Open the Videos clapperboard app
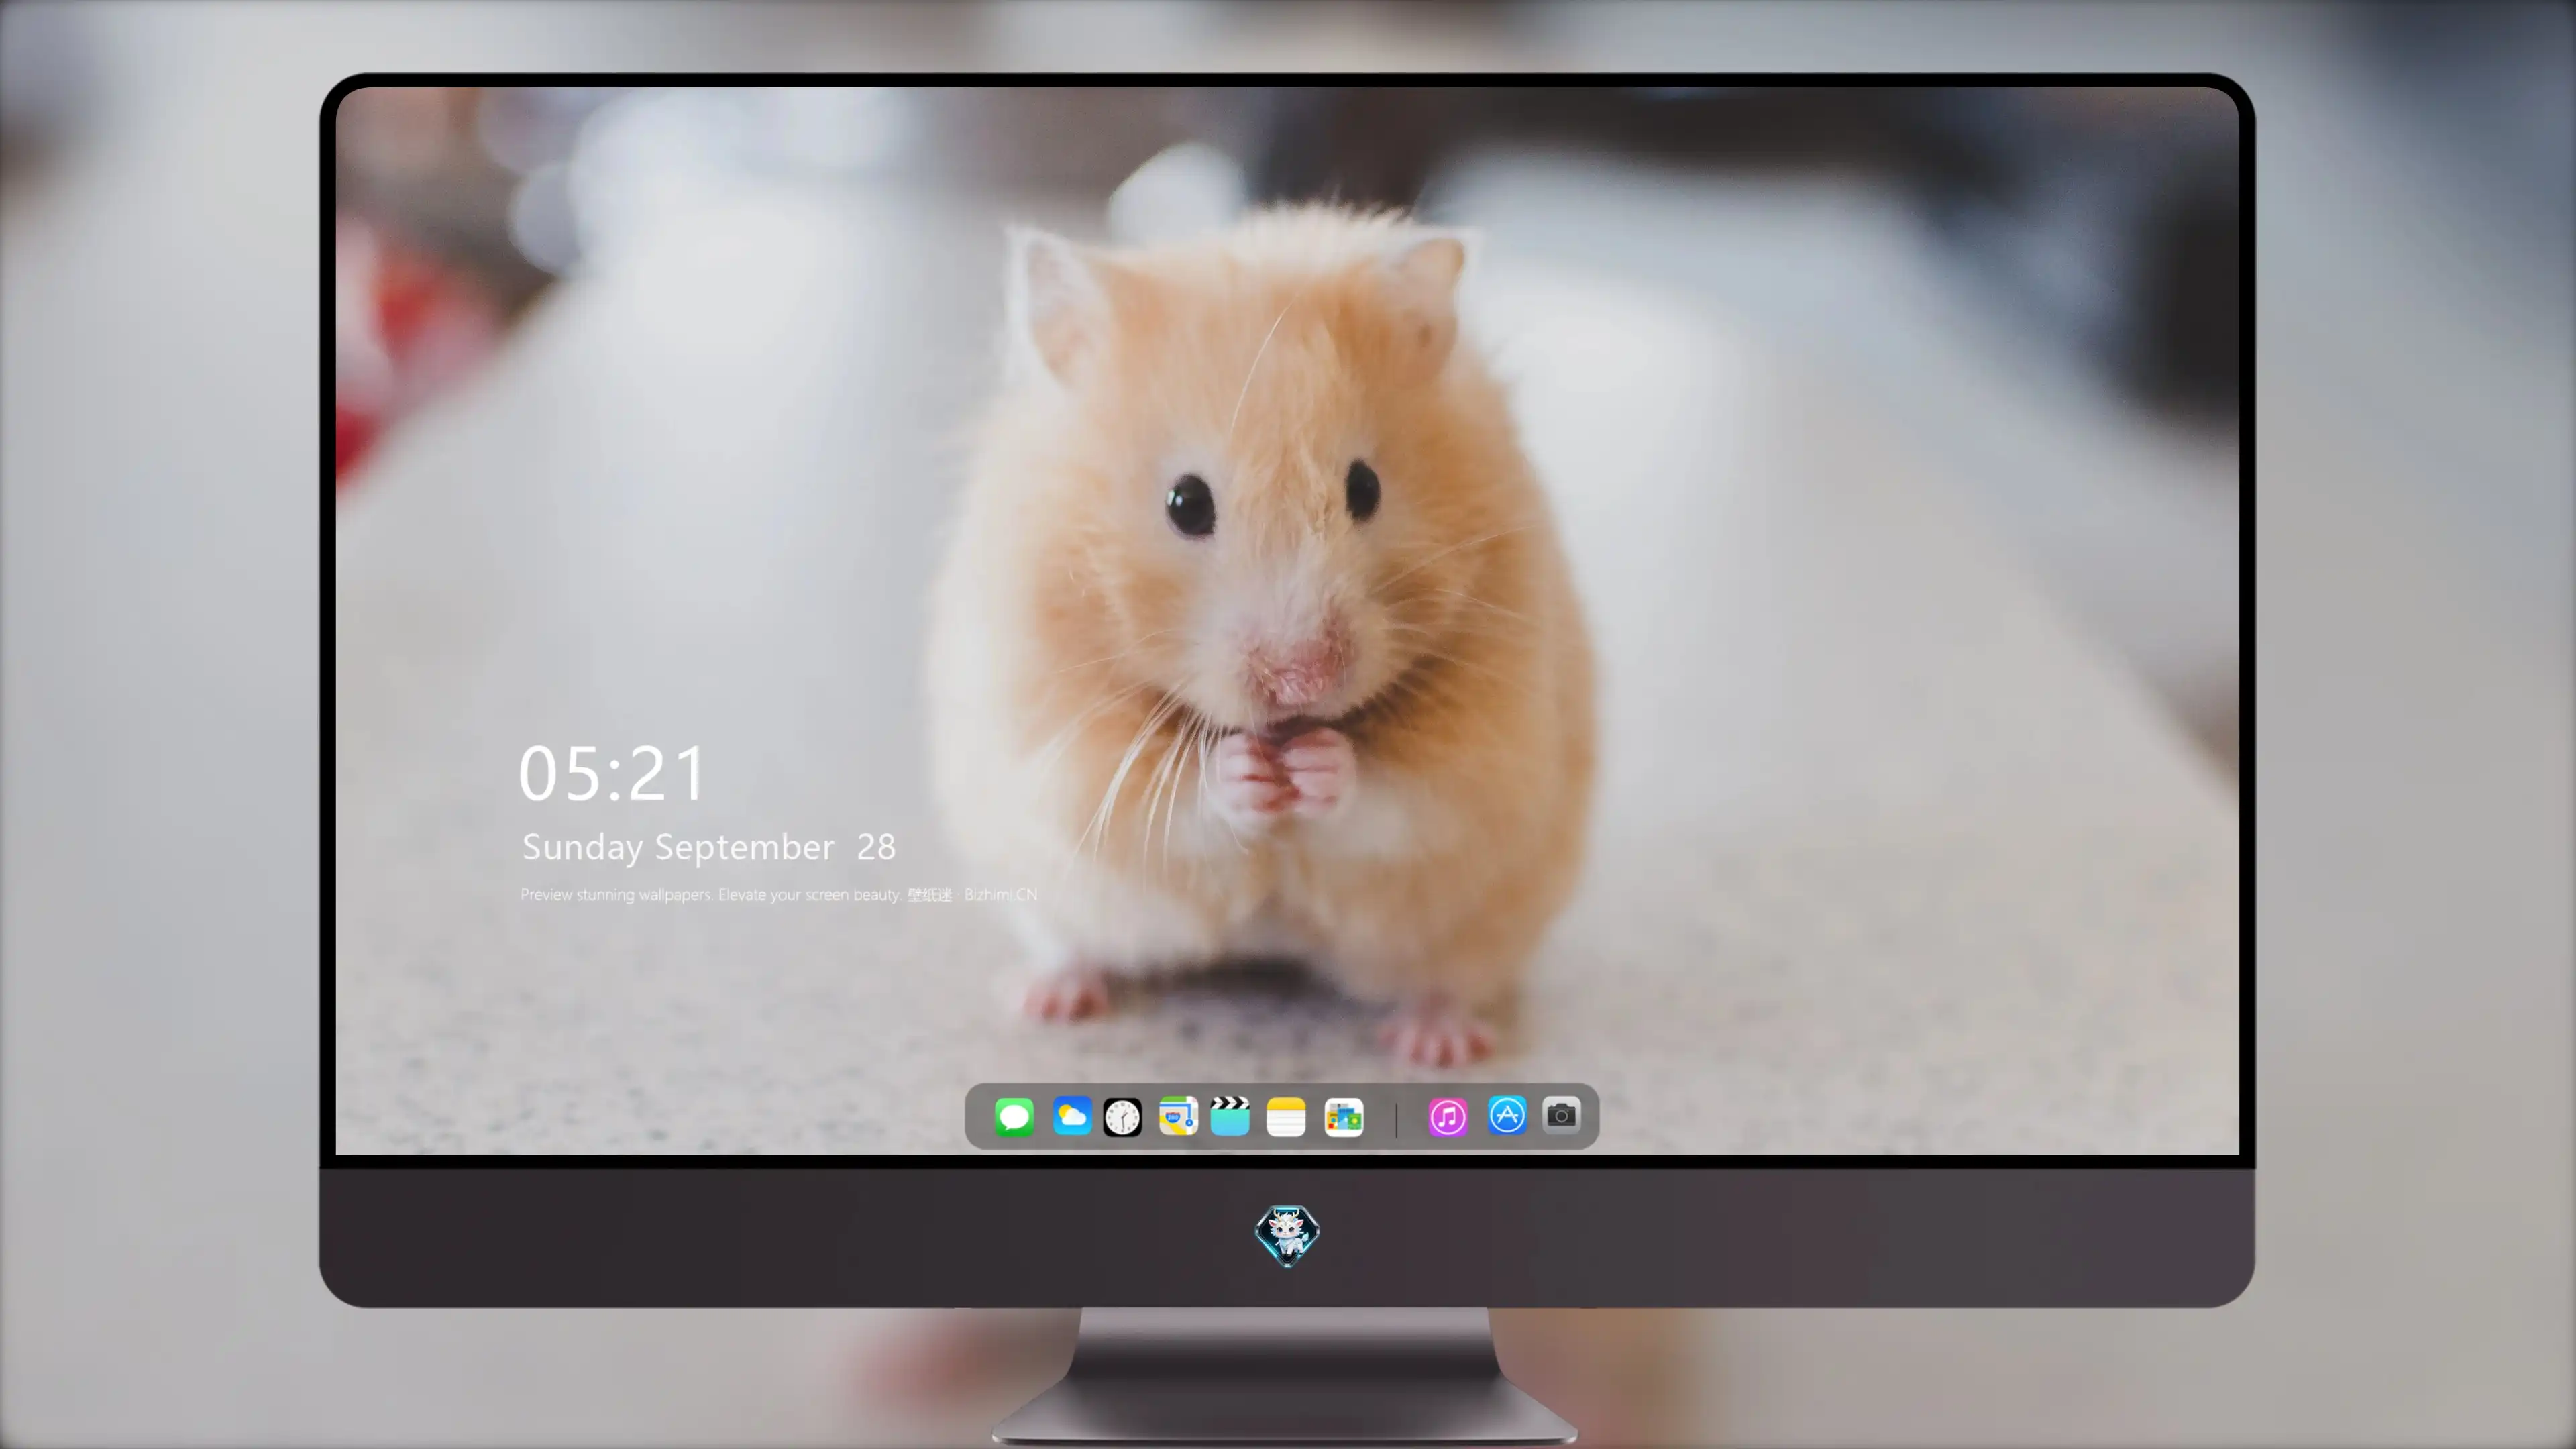This screenshot has height=1449, width=2576. pos(1230,1116)
